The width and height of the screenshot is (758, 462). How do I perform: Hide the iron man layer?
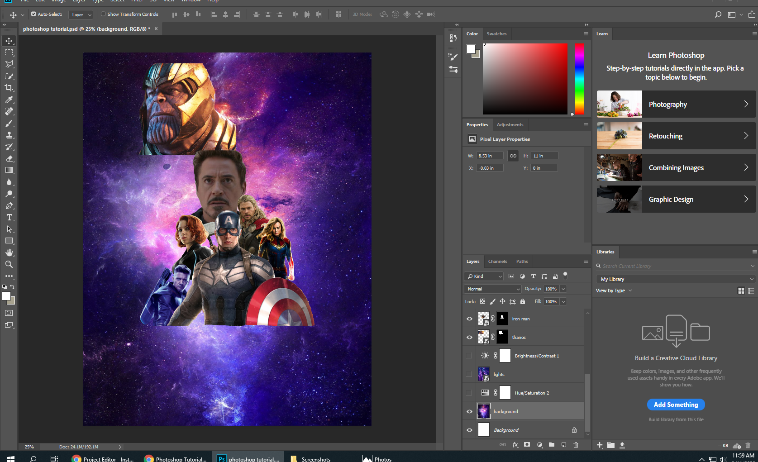tap(469, 319)
